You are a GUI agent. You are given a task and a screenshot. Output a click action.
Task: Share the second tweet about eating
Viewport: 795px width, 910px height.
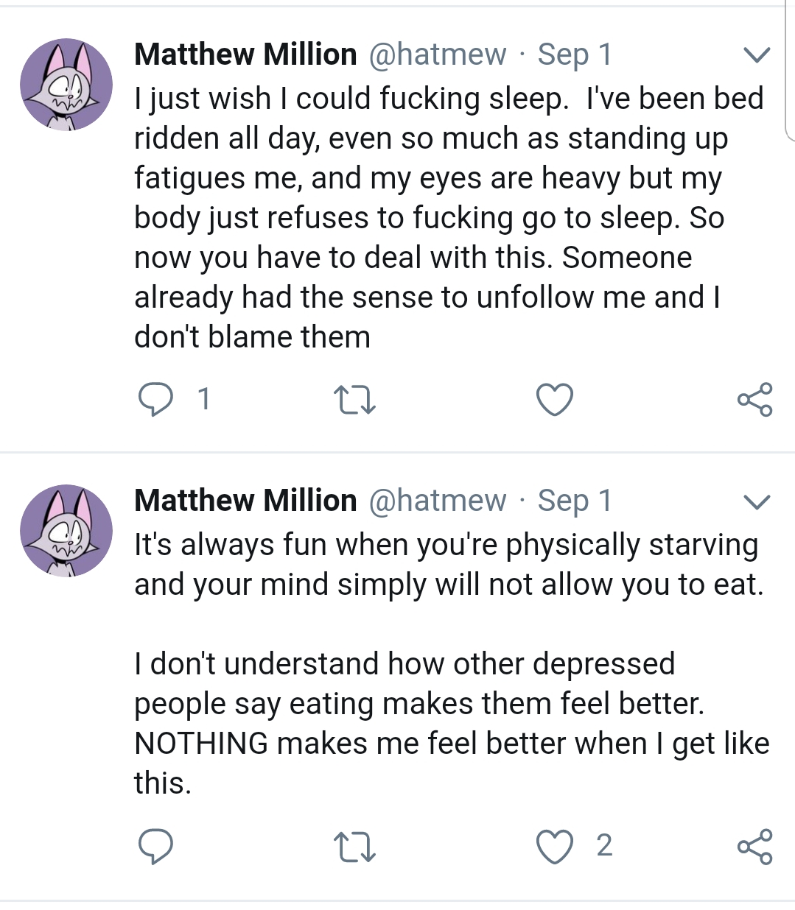point(754,846)
